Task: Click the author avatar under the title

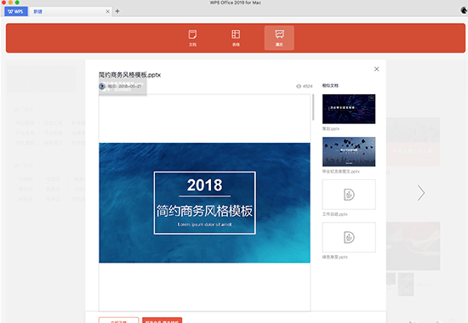Action: (102, 86)
